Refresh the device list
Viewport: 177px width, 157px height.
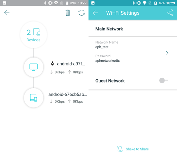click(x=82, y=13)
